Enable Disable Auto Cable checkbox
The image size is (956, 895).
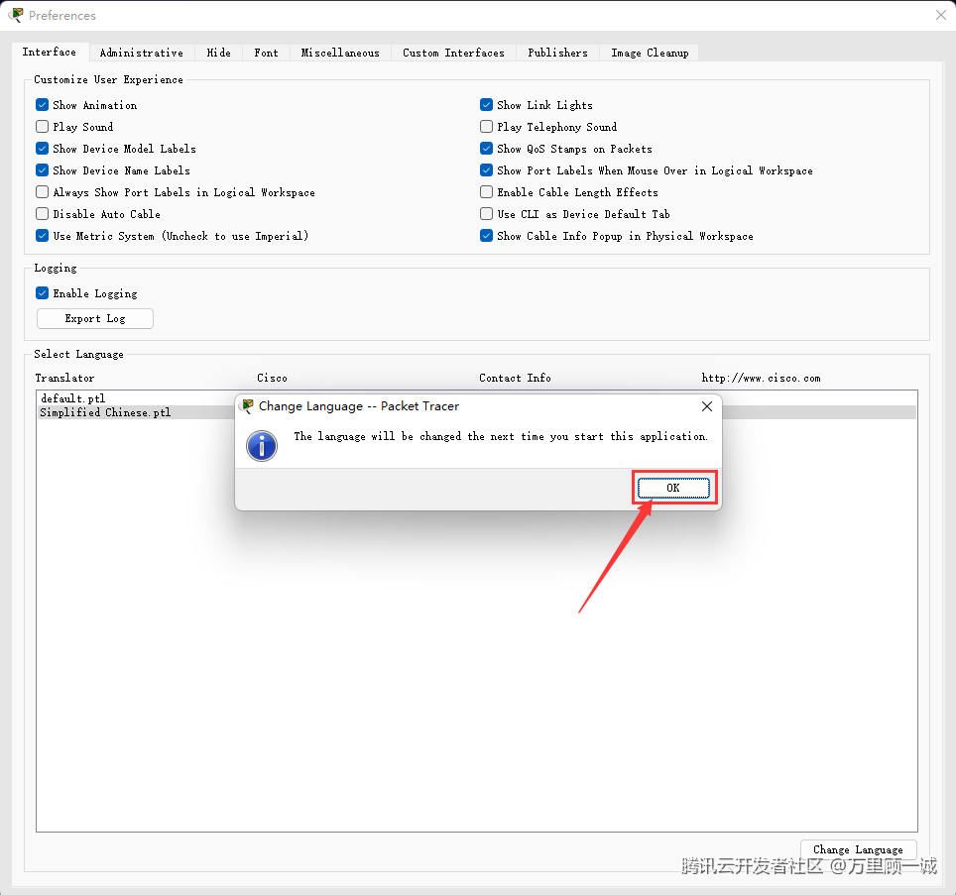[42, 214]
